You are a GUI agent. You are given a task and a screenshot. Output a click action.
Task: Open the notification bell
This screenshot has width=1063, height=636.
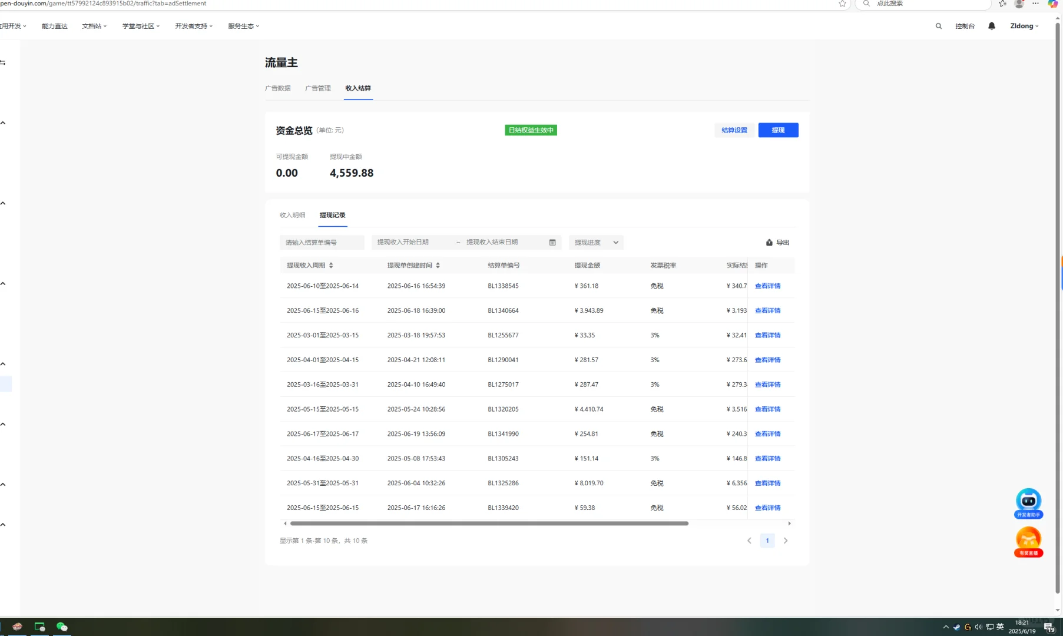991,26
